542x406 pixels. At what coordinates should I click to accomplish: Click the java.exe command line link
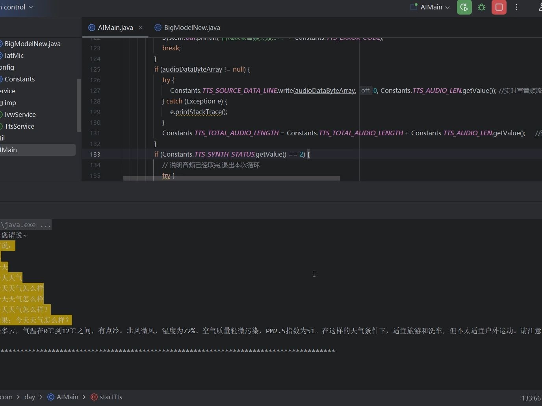pos(26,225)
